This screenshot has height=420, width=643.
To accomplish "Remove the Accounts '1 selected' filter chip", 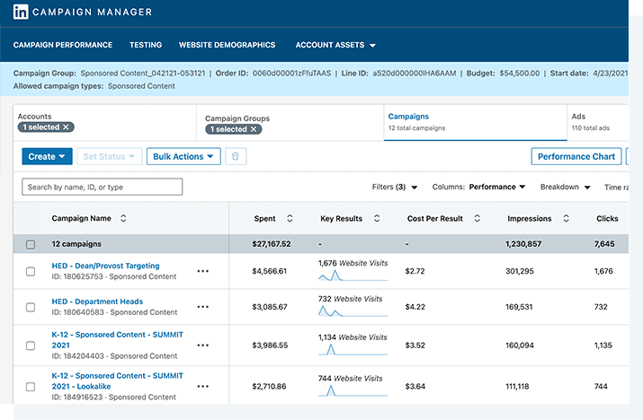I will coord(66,127).
